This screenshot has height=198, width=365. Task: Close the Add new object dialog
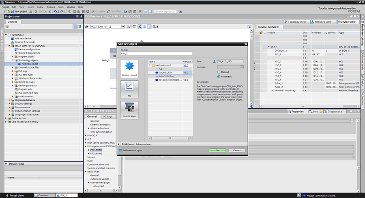tap(246, 44)
